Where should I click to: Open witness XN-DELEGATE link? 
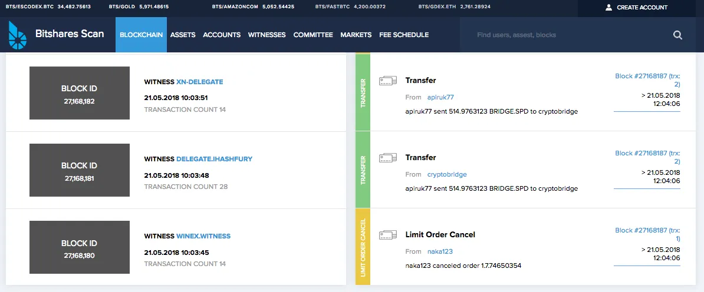coord(199,82)
